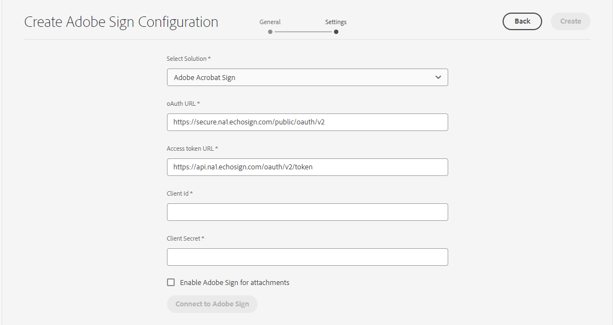This screenshot has height=325, width=613.
Task: Switch to the General step
Action: tap(270, 22)
